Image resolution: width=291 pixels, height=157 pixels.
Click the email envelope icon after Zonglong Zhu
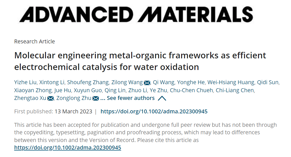click(x=96, y=99)
